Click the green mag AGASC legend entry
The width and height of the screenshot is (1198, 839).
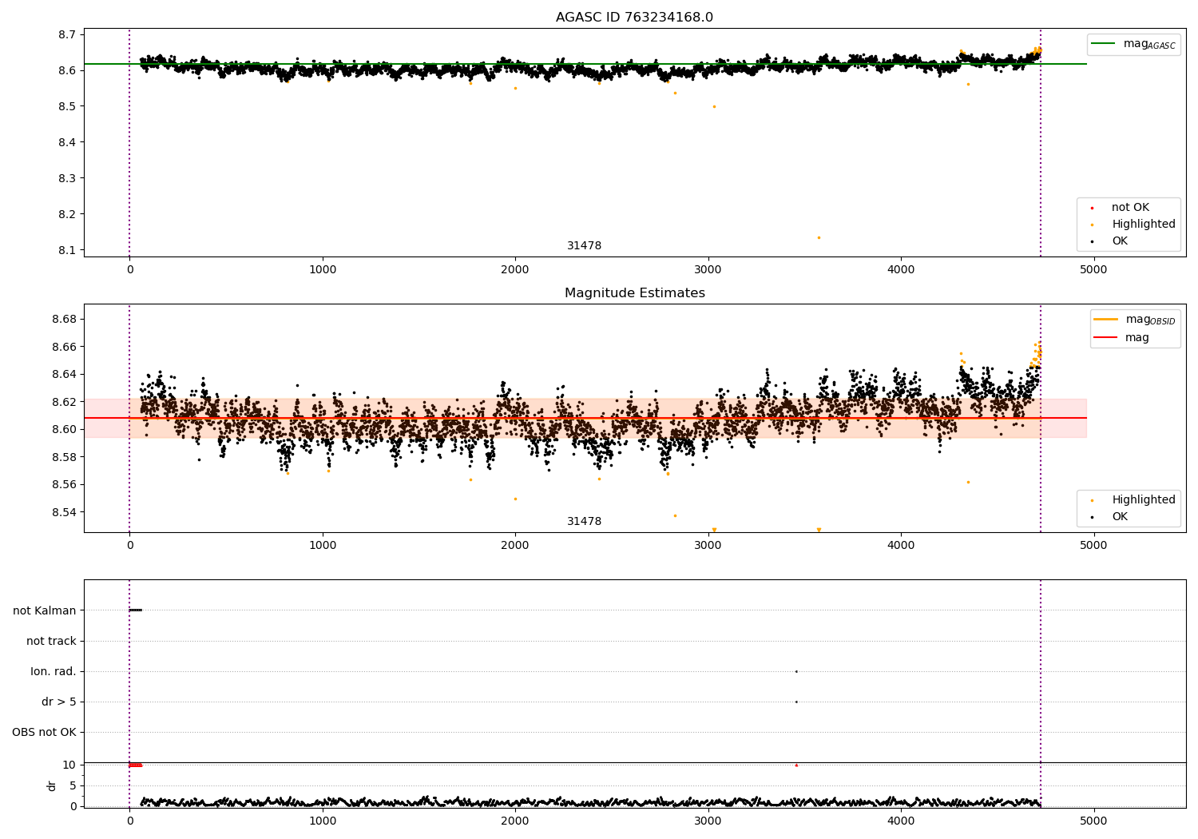tap(1133, 44)
